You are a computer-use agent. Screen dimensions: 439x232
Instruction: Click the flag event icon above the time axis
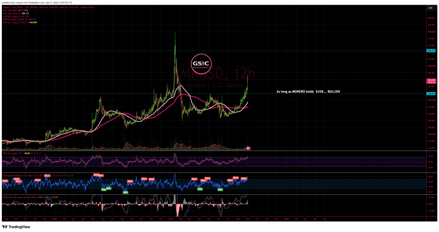(248, 148)
